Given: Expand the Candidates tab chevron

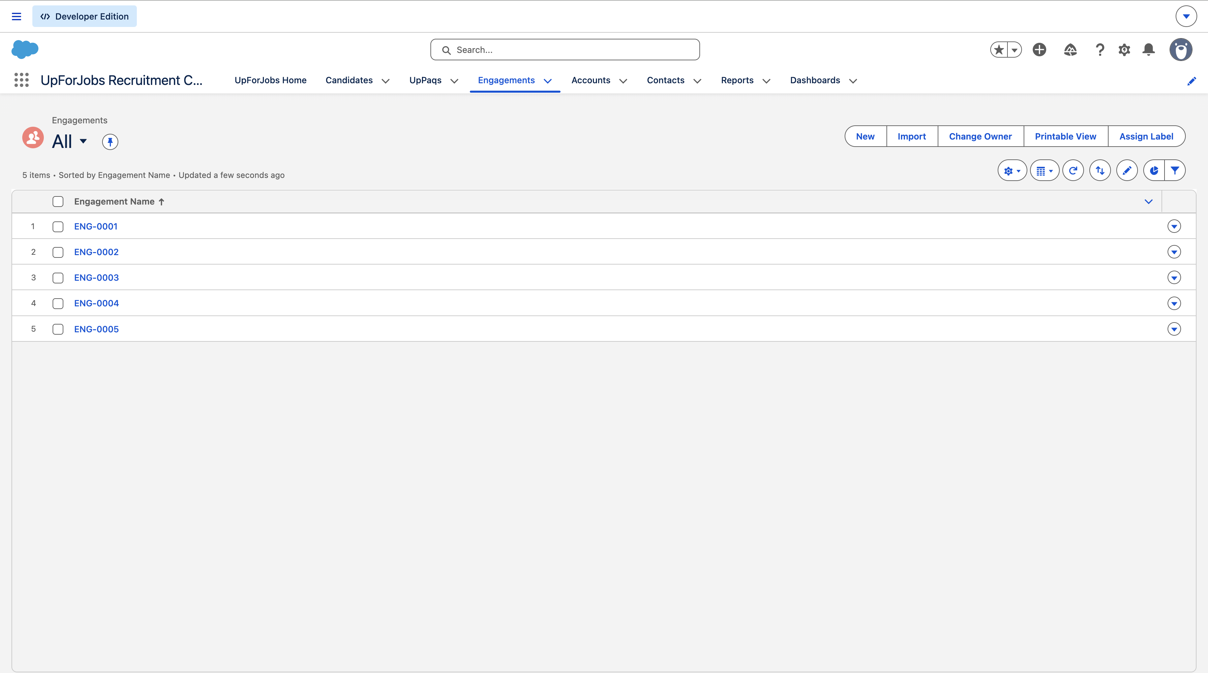Looking at the screenshot, I should [386, 81].
